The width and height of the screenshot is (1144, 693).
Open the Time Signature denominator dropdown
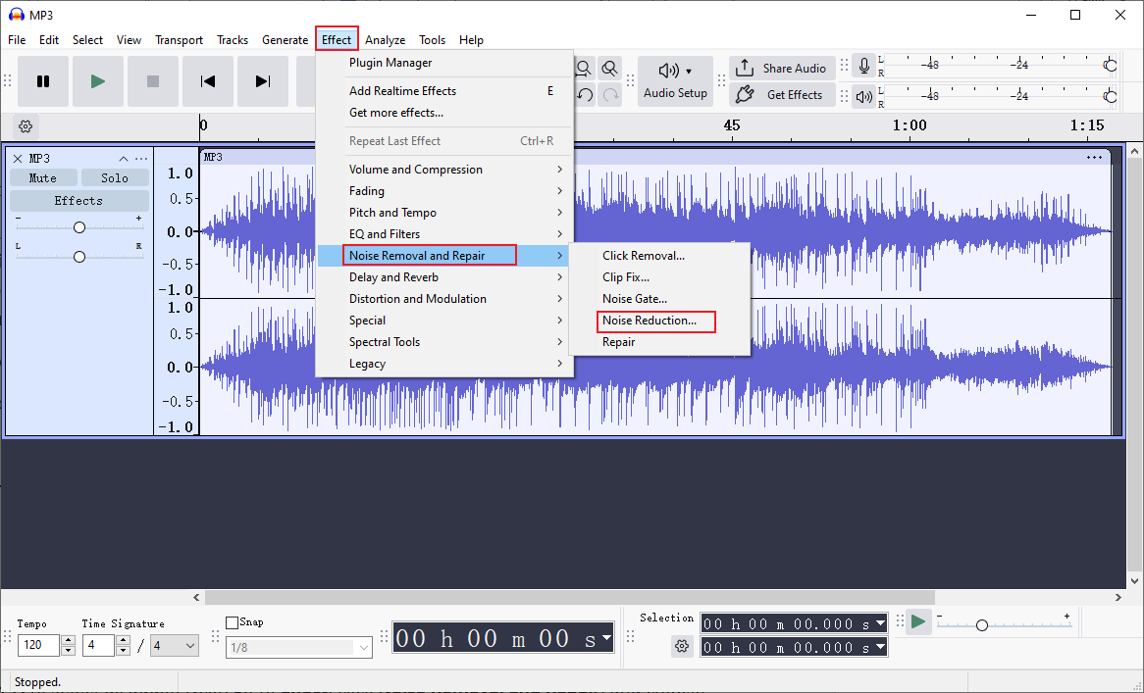(174, 645)
